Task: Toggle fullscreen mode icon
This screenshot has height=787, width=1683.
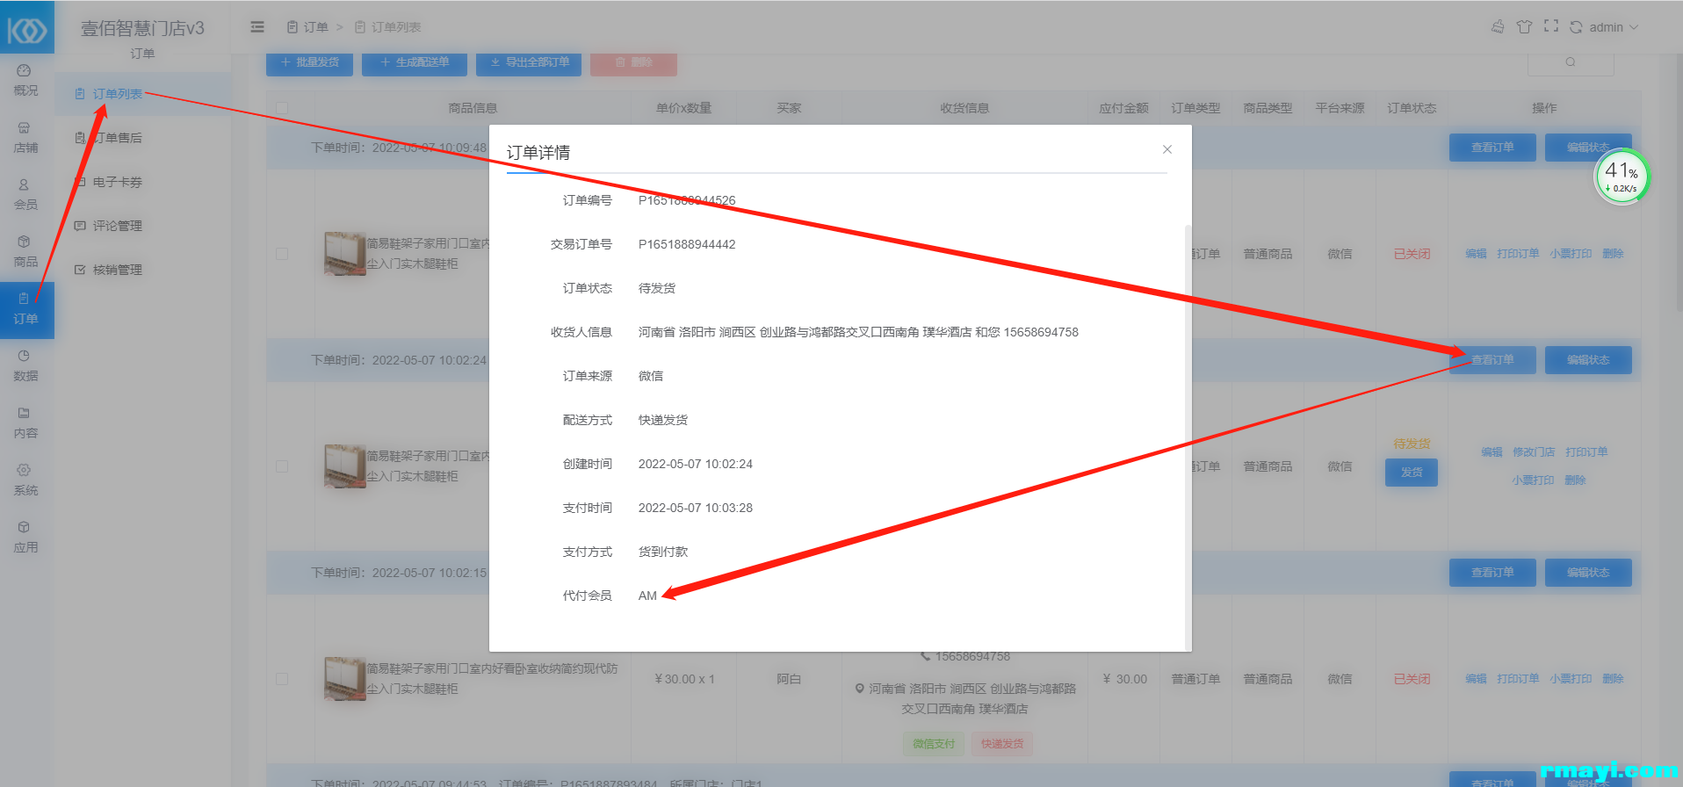Action: pyautogui.click(x=1551, y=26)
